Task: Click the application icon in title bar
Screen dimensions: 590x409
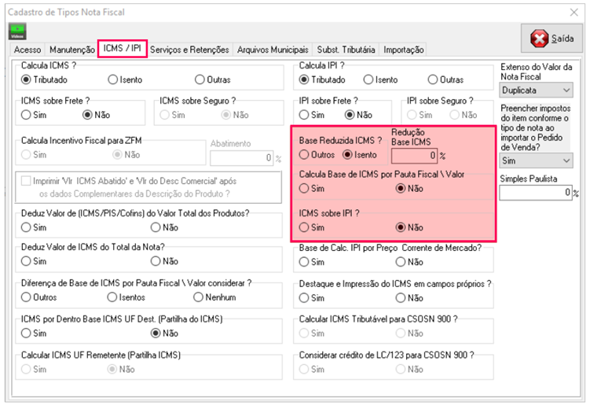Action: point(9,12)
